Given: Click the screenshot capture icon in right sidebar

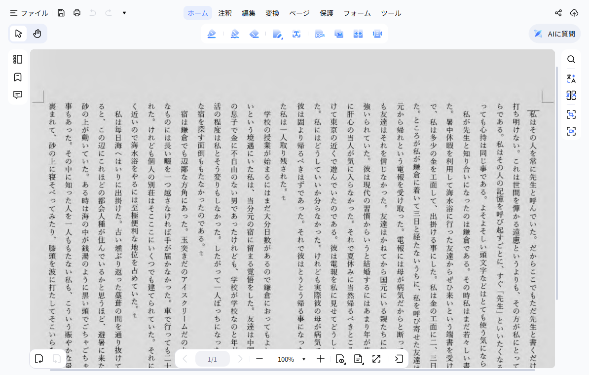Looking at the screenshot, I should pyautogui.click(x=571, y=131).
